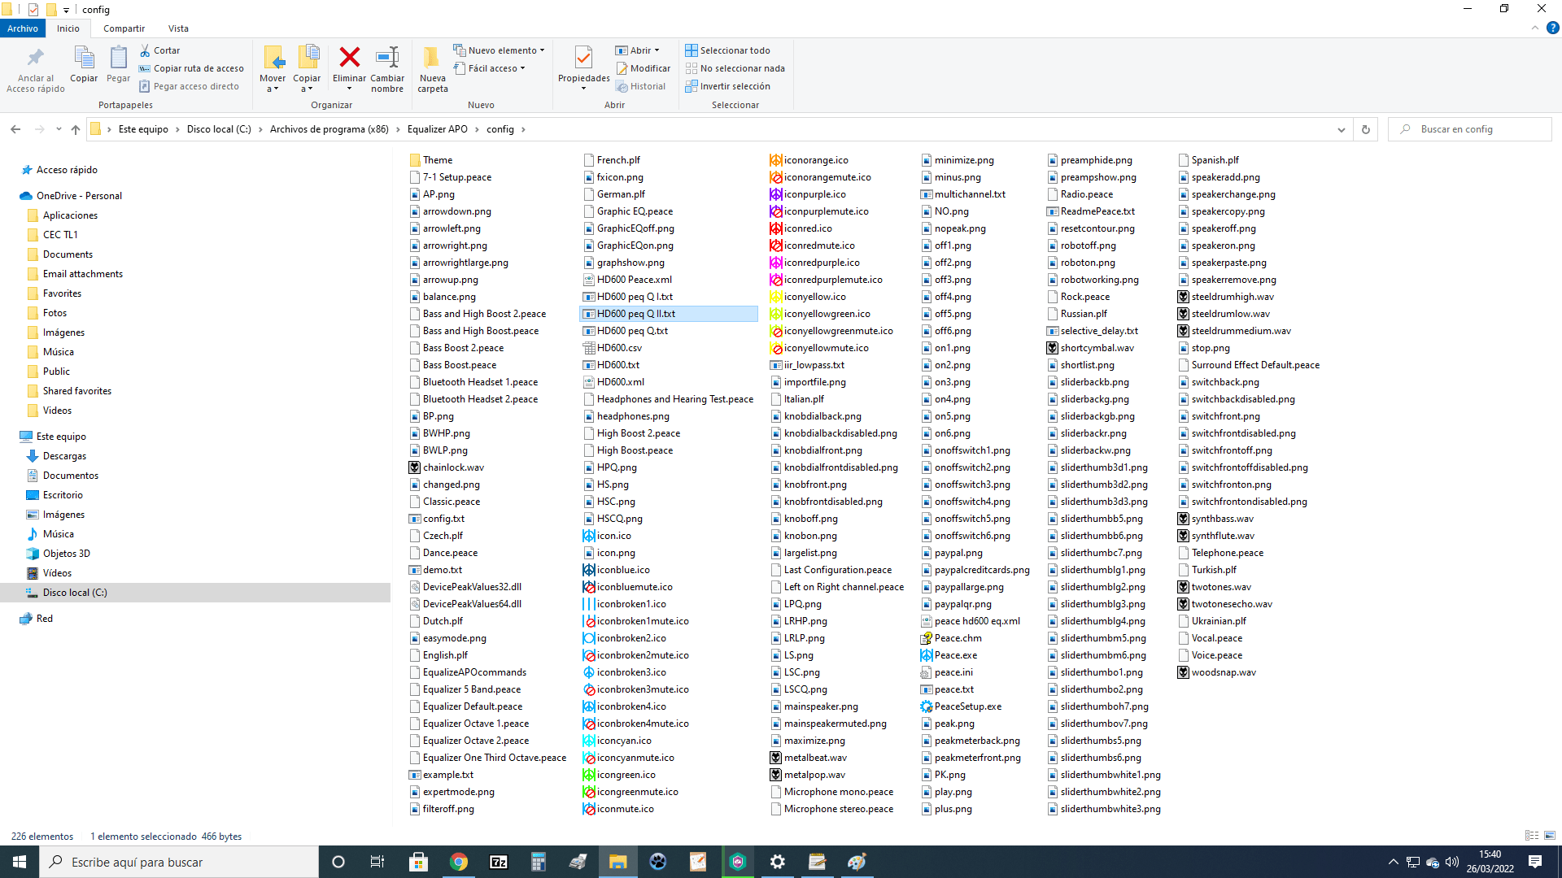Image resolution: width=1562 pixels, height=878 pixels.
Task: Click the Mover a icon
Action: pos(273,58)
